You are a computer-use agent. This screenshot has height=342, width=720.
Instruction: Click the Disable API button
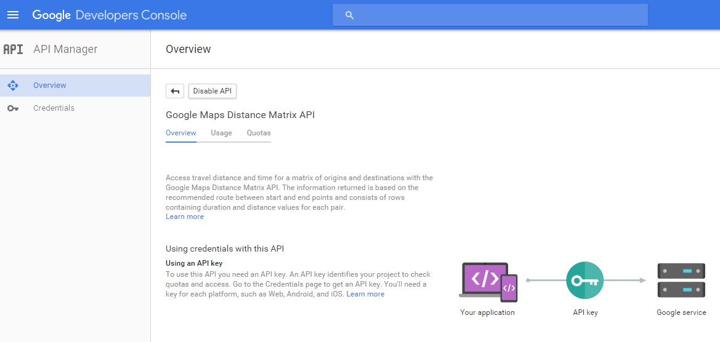pos(212,91)
